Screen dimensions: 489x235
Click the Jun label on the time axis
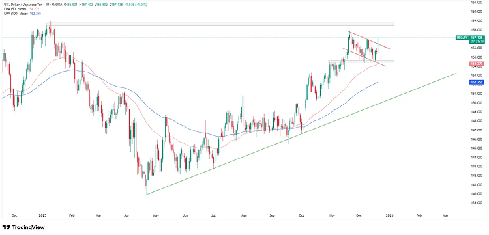pyautogui.click(x=185, y=215)
